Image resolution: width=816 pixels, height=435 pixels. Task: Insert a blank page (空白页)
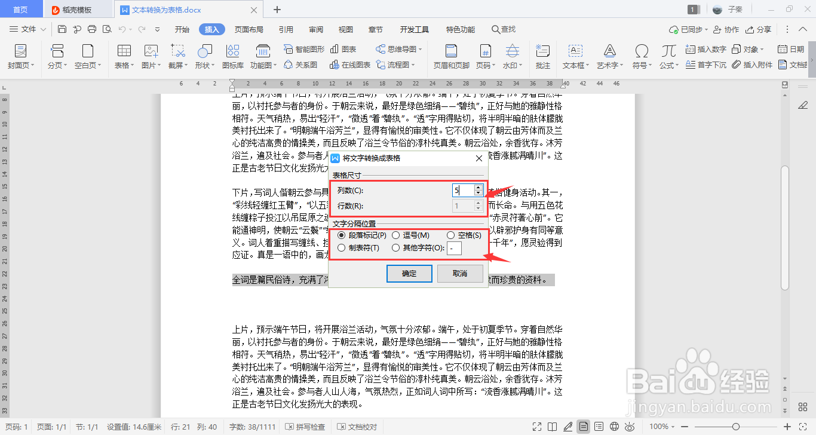click(x=88, y=57)
